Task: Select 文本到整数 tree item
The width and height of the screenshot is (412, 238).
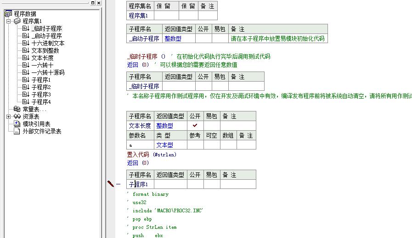Action: (x=45, y=50)
